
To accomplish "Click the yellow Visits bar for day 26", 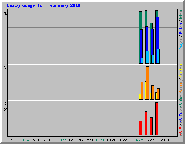I will point(145,90).
